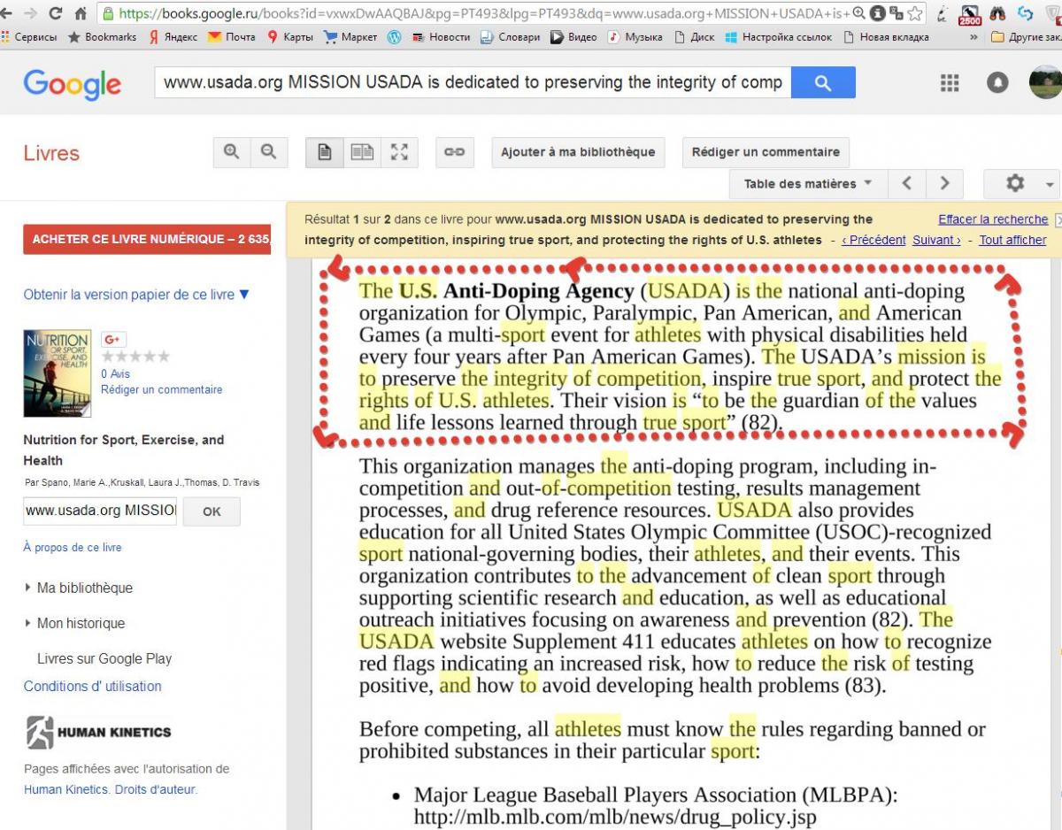Click the MLB drug policy URL text
This screenshot has width=1062, height=830.
point(615,817)
